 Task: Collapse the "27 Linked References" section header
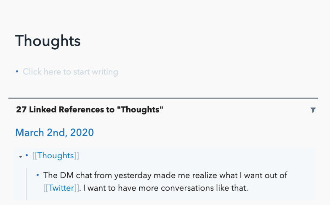click(x=89, y=110)
